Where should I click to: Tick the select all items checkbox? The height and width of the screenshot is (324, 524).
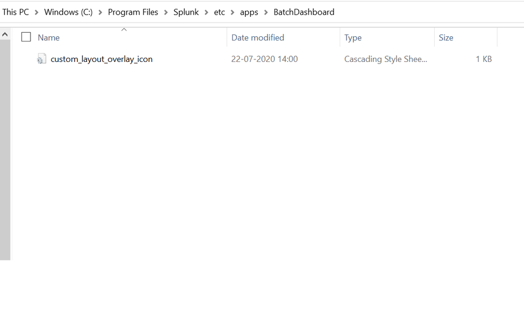pyautogui.click(x=26, y=37)
